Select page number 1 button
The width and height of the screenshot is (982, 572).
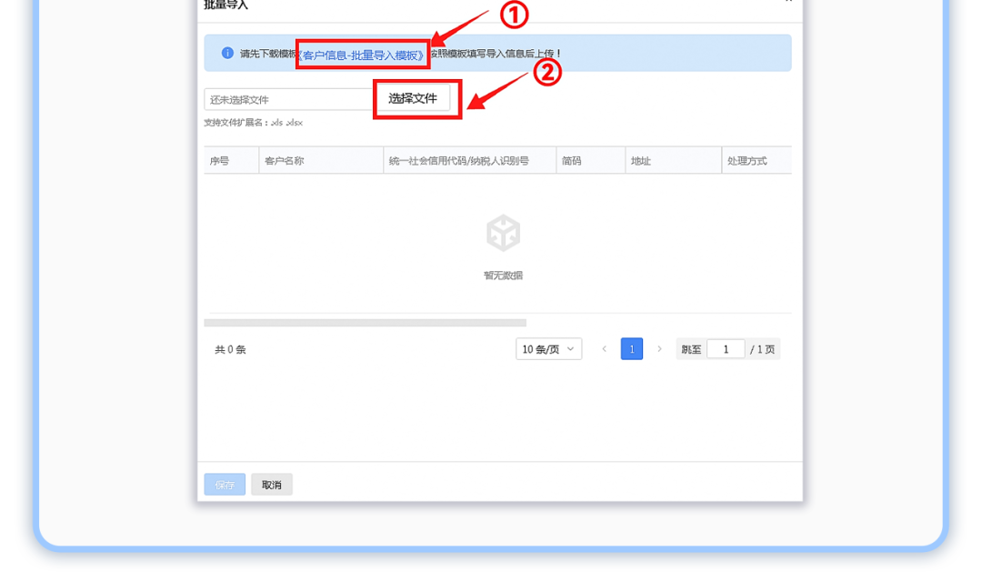[x=632, y=349]
